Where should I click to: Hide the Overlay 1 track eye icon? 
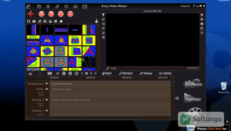point(47,111)
